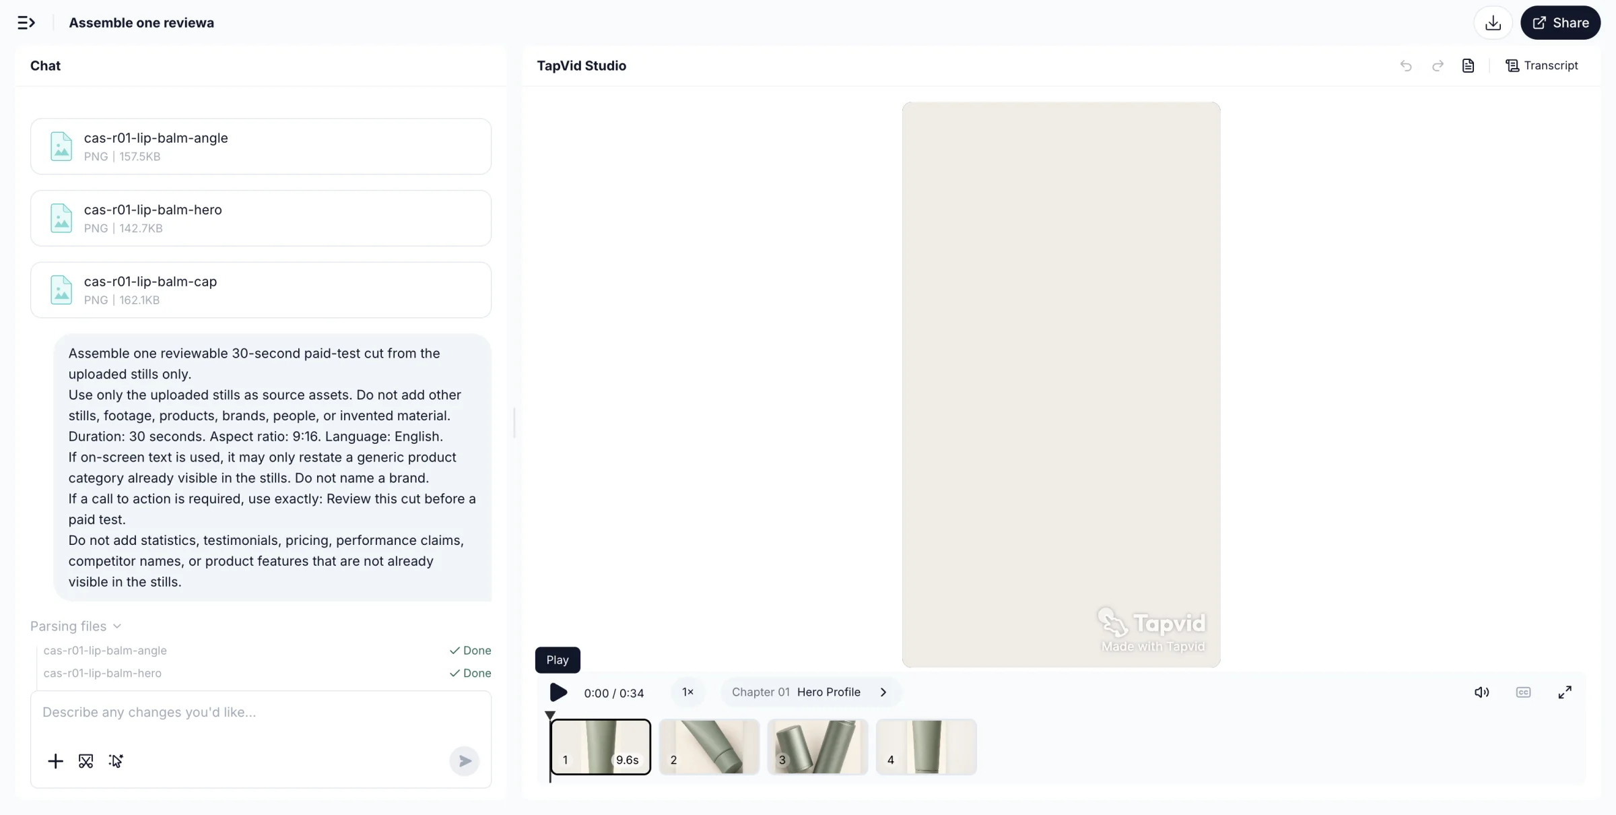Image resolution: width=1616 pixels, height=815 pixels.
Task: Click the parsed cas-r01-lip-balm-hero row
Action: pos(267,673)
